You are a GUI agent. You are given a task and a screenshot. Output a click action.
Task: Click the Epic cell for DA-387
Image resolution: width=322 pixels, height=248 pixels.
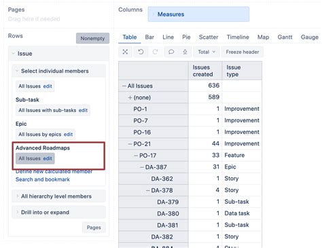tap(242, 167)
